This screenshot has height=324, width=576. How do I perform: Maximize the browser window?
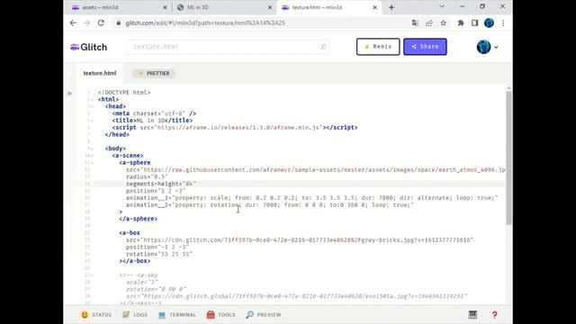click(x=482, y=6)
